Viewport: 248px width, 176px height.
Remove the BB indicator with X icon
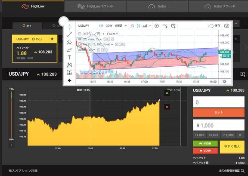click(x=112, y=39)
